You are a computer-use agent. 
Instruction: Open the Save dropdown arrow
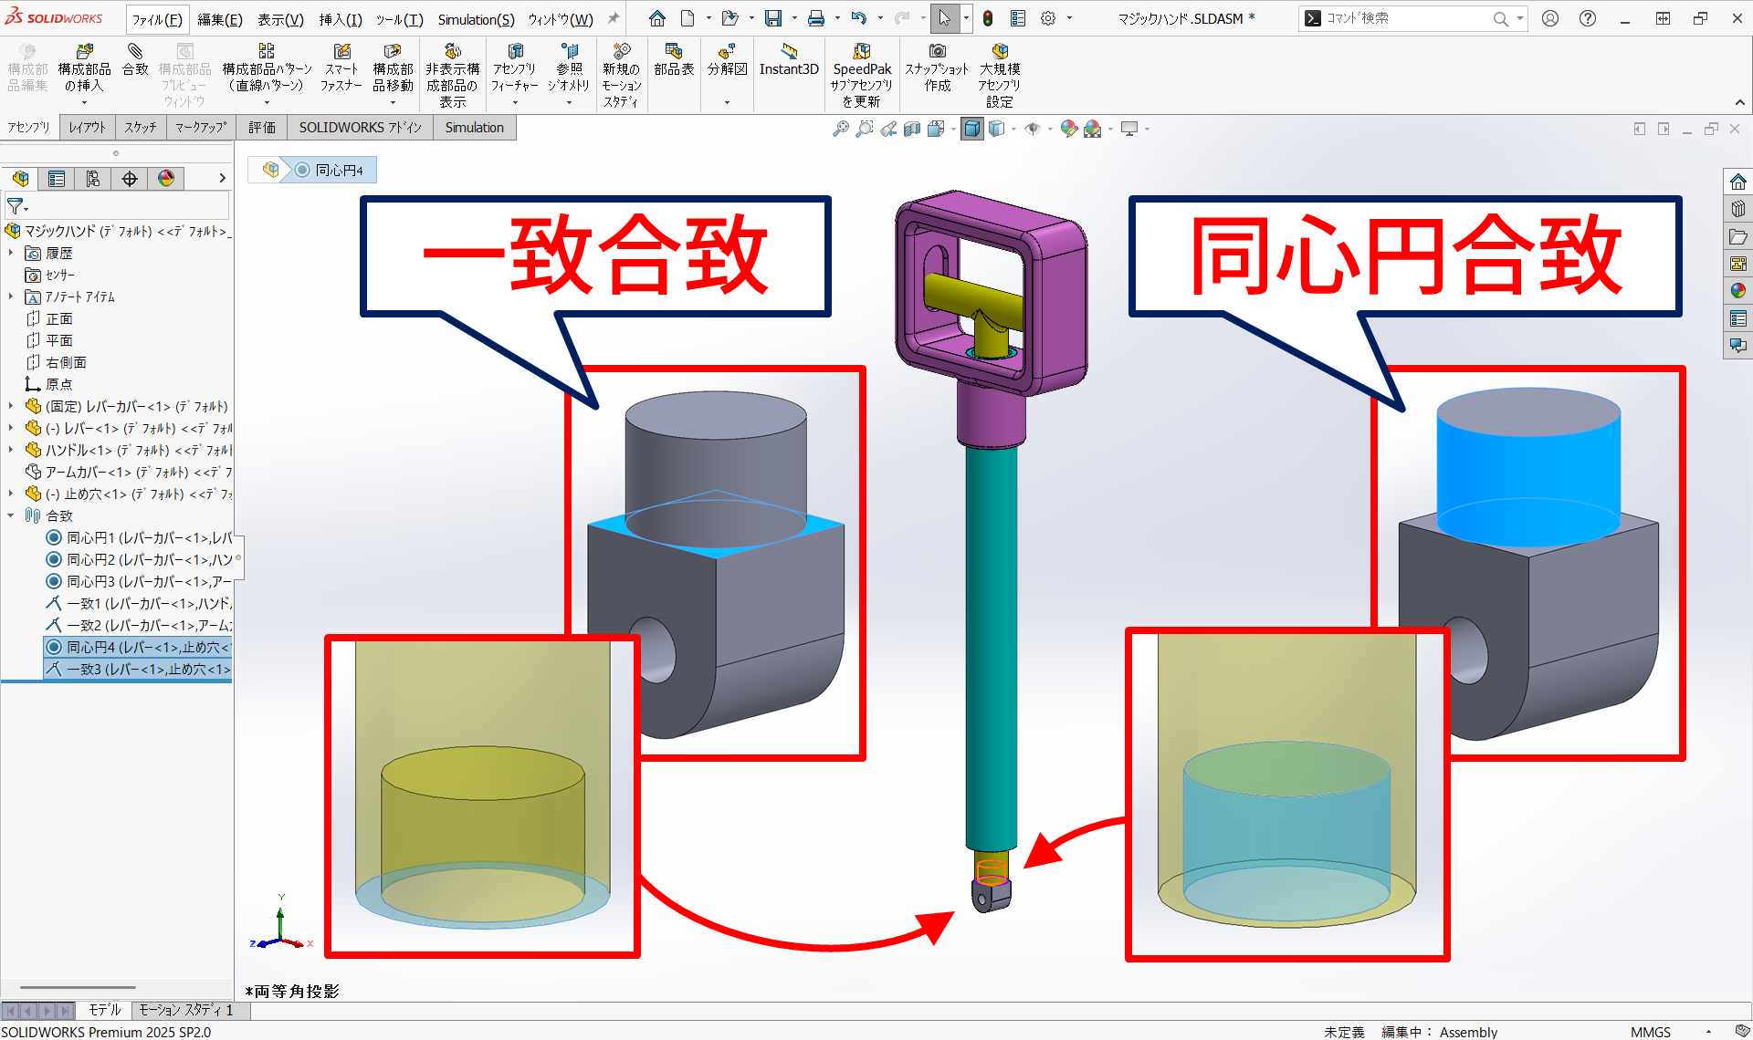pyautogui.click(x=794, y=18)
